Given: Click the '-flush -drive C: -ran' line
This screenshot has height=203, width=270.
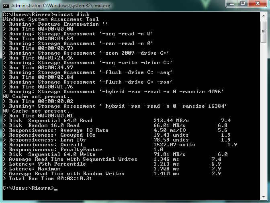Looking at the screenshot, I should tap(87, 82).
